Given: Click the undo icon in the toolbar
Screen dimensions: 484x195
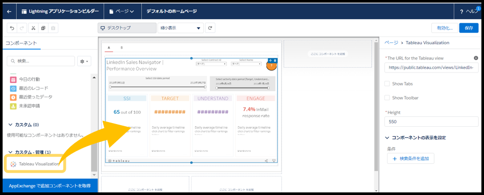Looking at the screenshot, I should tap(12, 28).
